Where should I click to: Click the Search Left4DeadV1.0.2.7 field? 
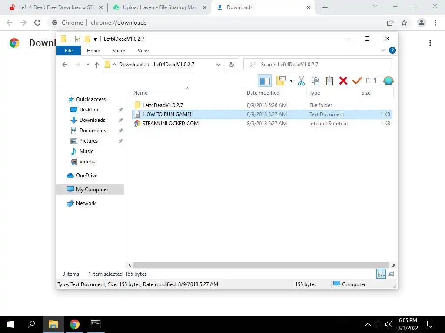[x=318, y=65]
